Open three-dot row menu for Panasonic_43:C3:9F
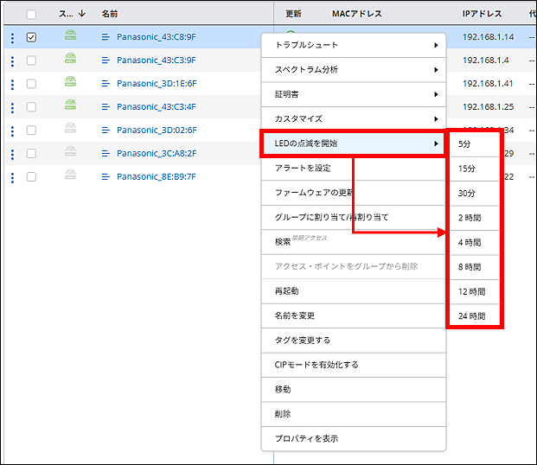Image resolution: width=537 pixels, height=465 pixels. tap(12, 61)
